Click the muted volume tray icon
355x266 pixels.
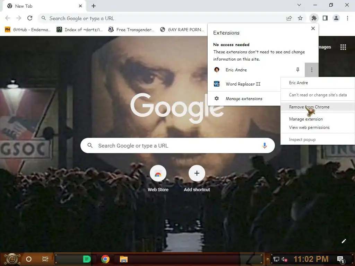285,259
